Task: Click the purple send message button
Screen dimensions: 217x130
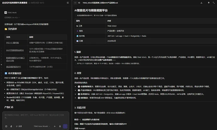Action: tap(65, 126)
